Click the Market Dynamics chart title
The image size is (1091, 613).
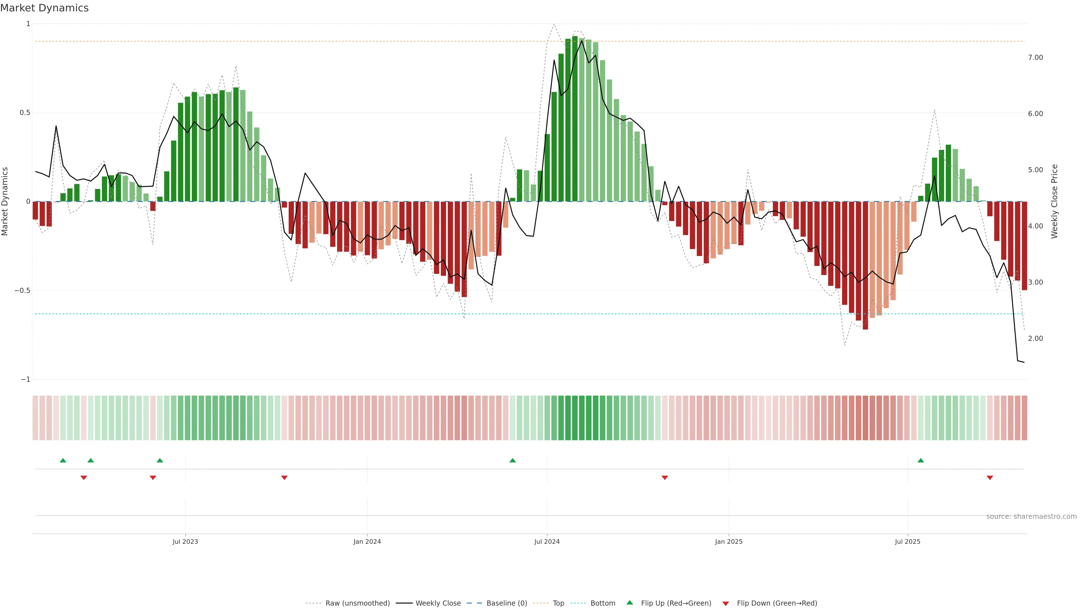click(x=45, y=8)
